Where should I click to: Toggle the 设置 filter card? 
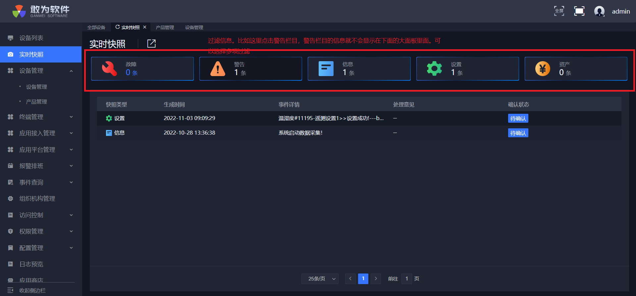pyautogui.click(x=467, y=69)
